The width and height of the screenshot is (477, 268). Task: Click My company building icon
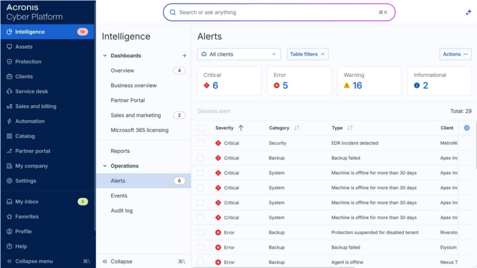(x=9, y=166)
